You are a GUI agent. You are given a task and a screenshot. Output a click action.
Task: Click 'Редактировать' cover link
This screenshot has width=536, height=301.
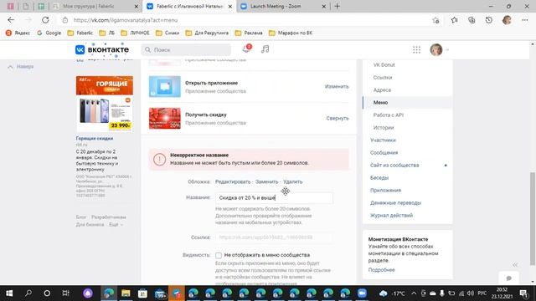(x=233, y=182)
